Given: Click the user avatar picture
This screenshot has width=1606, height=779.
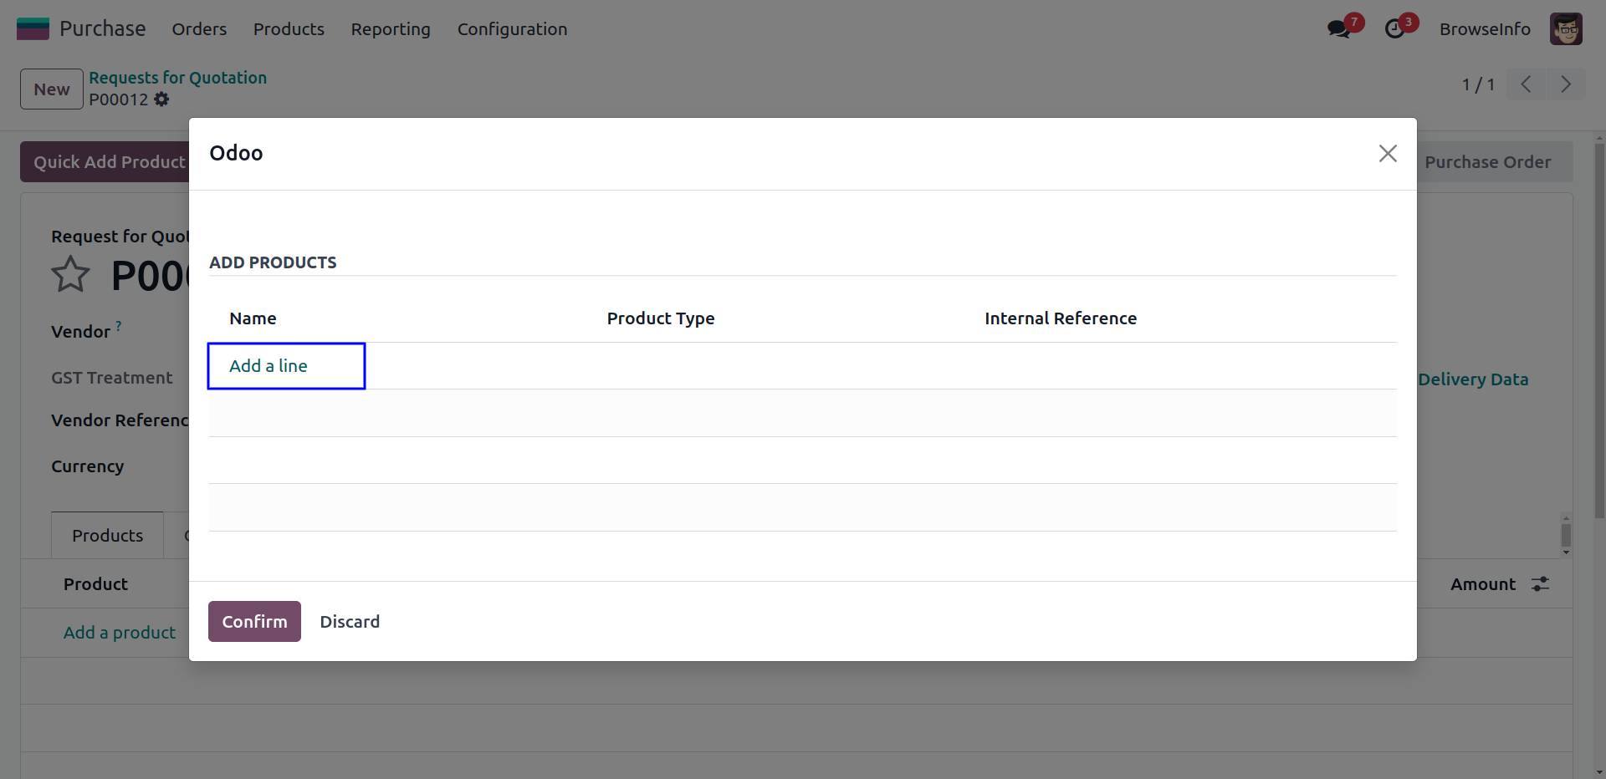Looking at the screenshot, I should point(1566,29).
